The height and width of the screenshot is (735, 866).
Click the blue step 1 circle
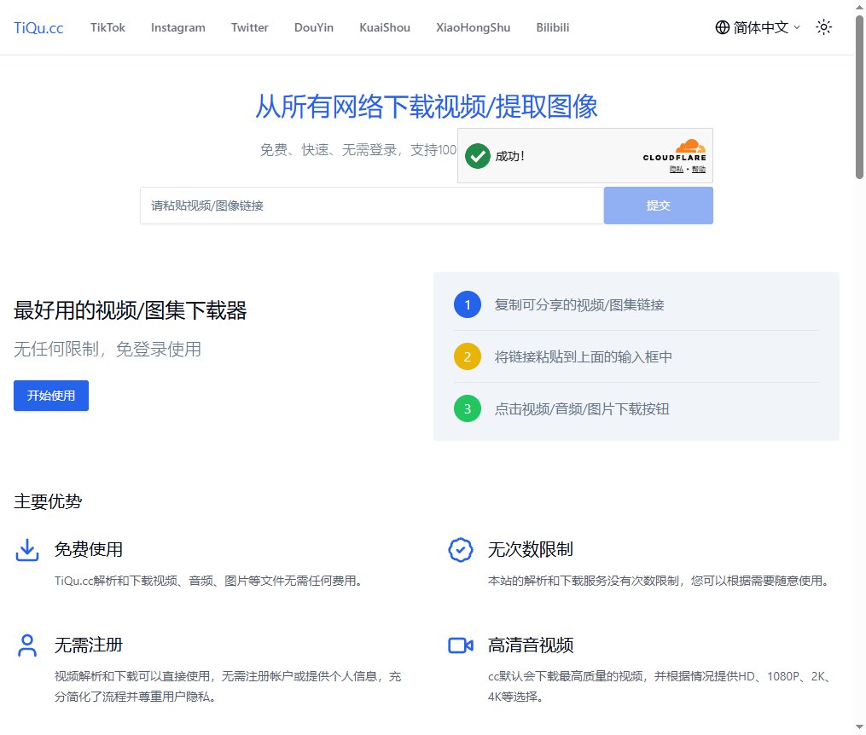(468, 304)
